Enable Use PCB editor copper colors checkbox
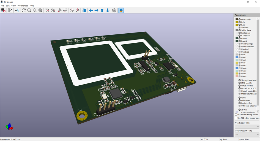 (236, 118)
